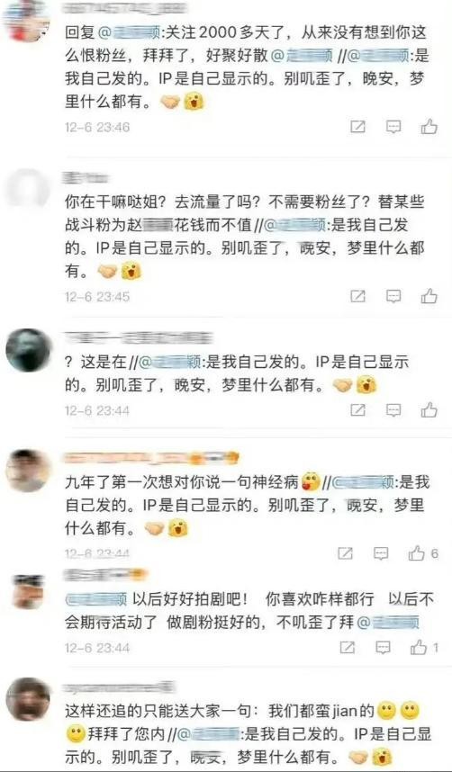Reply to the comment starting with 这是在
Image resolution: width=452 pixels, height=772 pixels.
393,409
